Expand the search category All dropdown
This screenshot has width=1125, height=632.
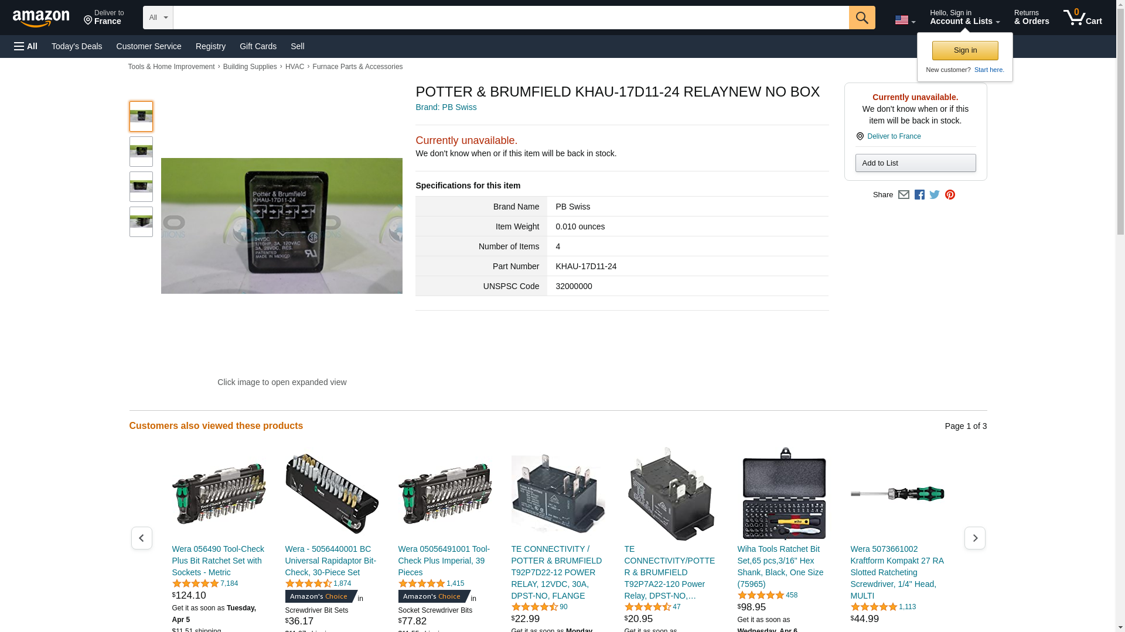click(x=158, y=18)
